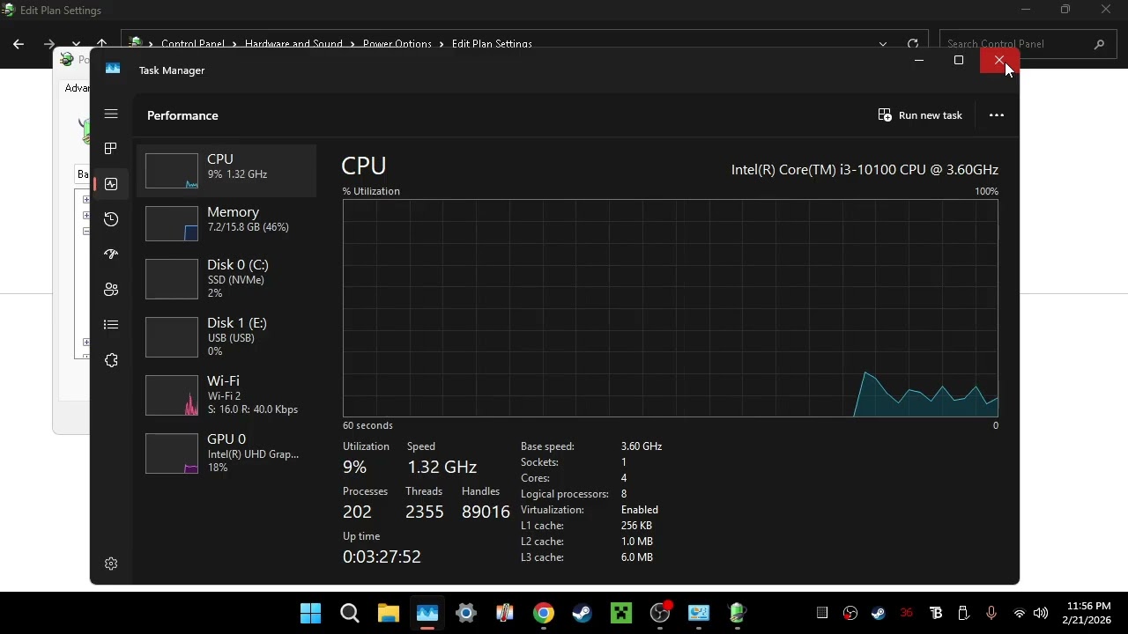Click Control Panel icon on taskbar
Viewport: 1128px width, 634px height.
click(699, 613)
